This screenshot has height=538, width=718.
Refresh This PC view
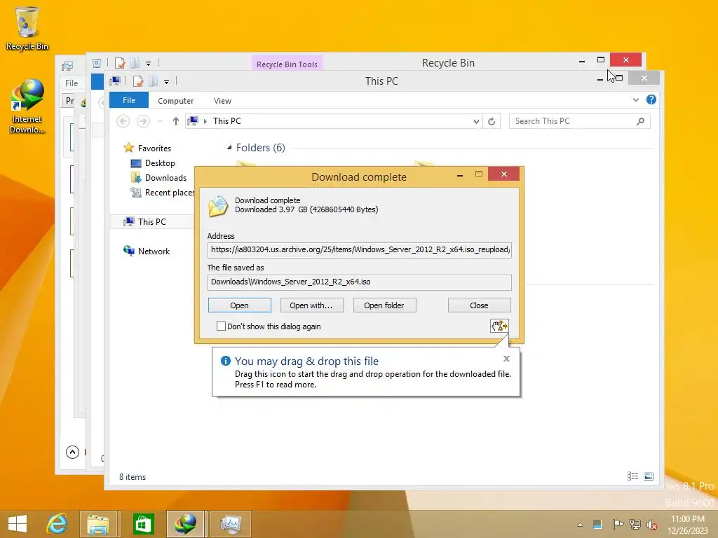492,121
